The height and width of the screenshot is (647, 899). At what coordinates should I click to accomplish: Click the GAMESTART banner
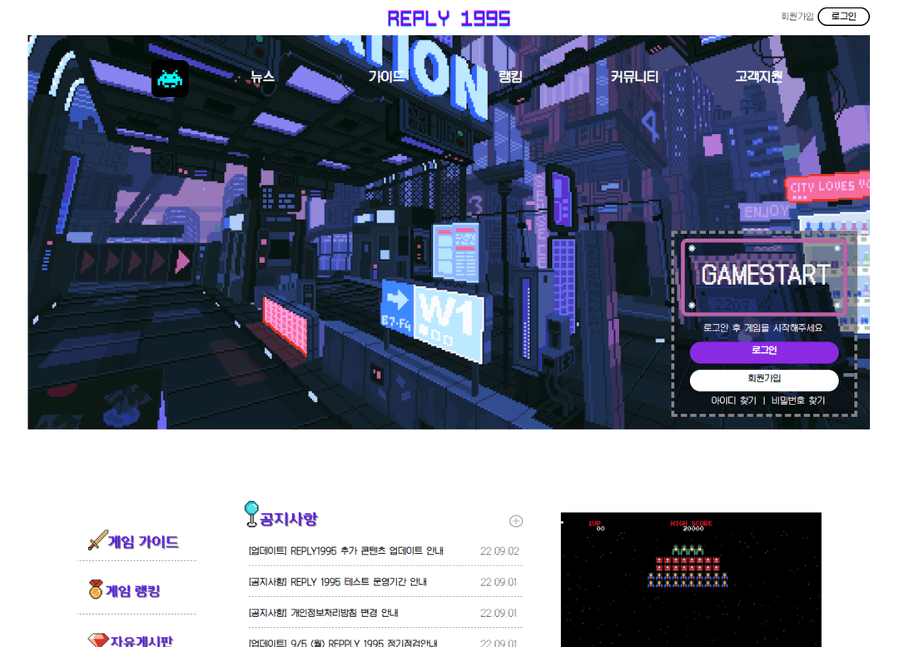pos(763,277)
